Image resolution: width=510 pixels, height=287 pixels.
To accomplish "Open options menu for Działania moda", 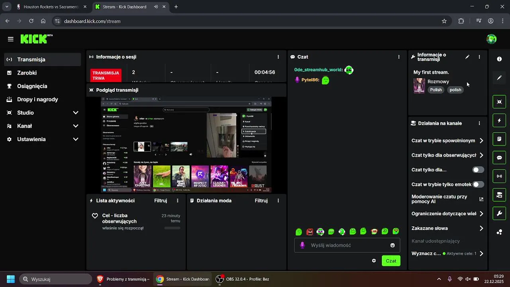I will click(278, 201).
